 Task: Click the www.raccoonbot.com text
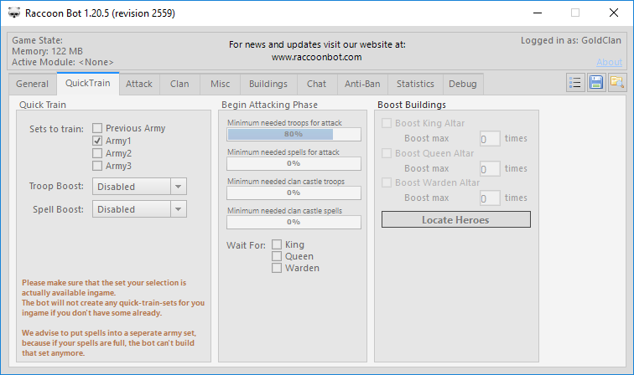(317, 57)
